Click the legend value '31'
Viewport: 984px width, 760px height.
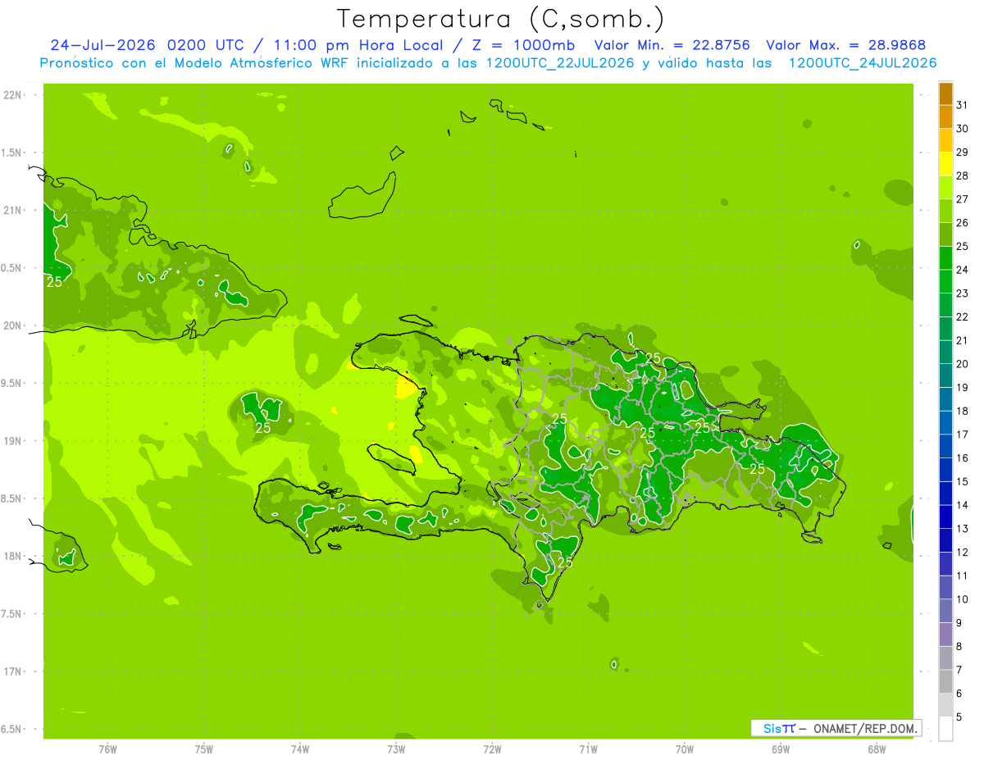pos(962,105)
